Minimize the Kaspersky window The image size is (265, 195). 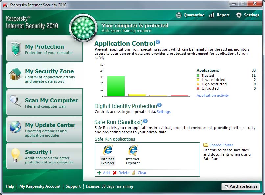(233, 4)
